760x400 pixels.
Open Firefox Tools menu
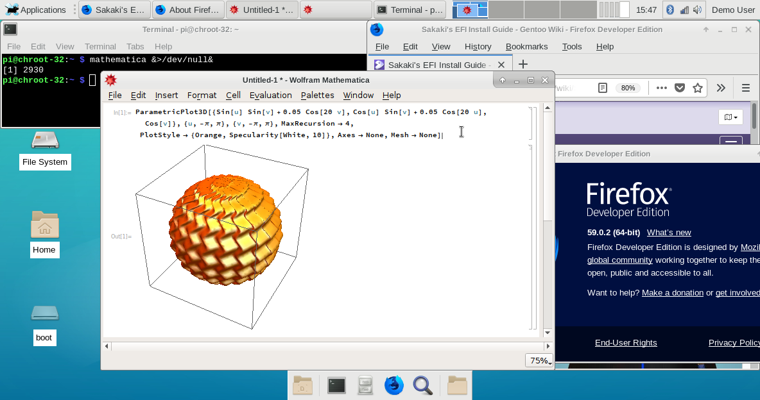[x=572, y=47]
